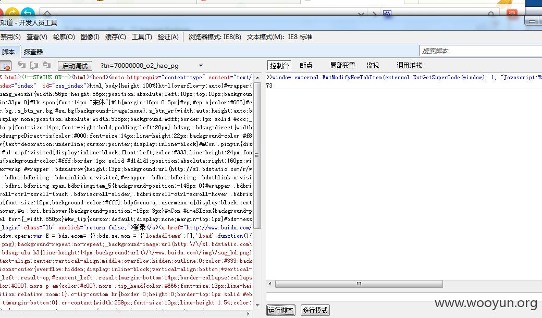The image size is (542, 318).
Task: Click the console result value 73
Action: pyautogui.click(x=269, y=85)
